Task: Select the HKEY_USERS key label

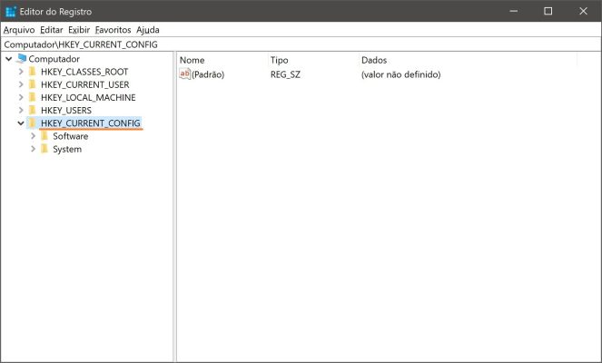Action: [65, 110]
